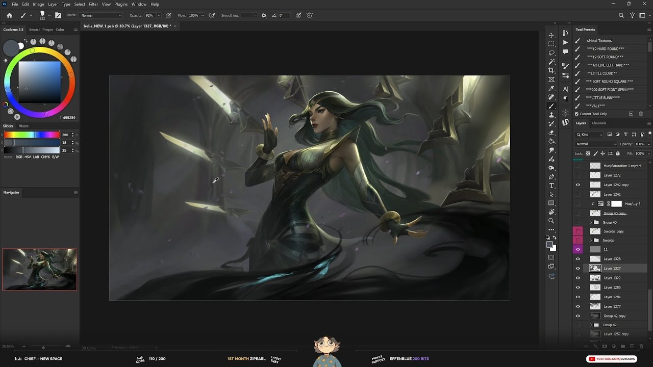Choose HSV color mode button
The width and height of the screenshot is (653, 367).
pos(28,157)
